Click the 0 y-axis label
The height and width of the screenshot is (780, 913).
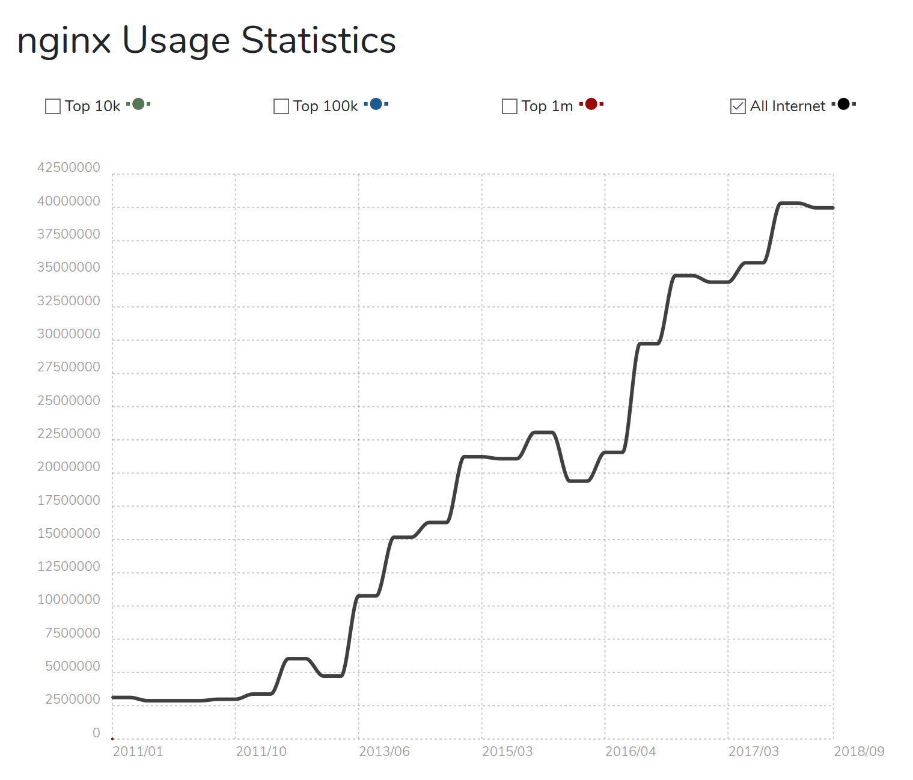96,733
